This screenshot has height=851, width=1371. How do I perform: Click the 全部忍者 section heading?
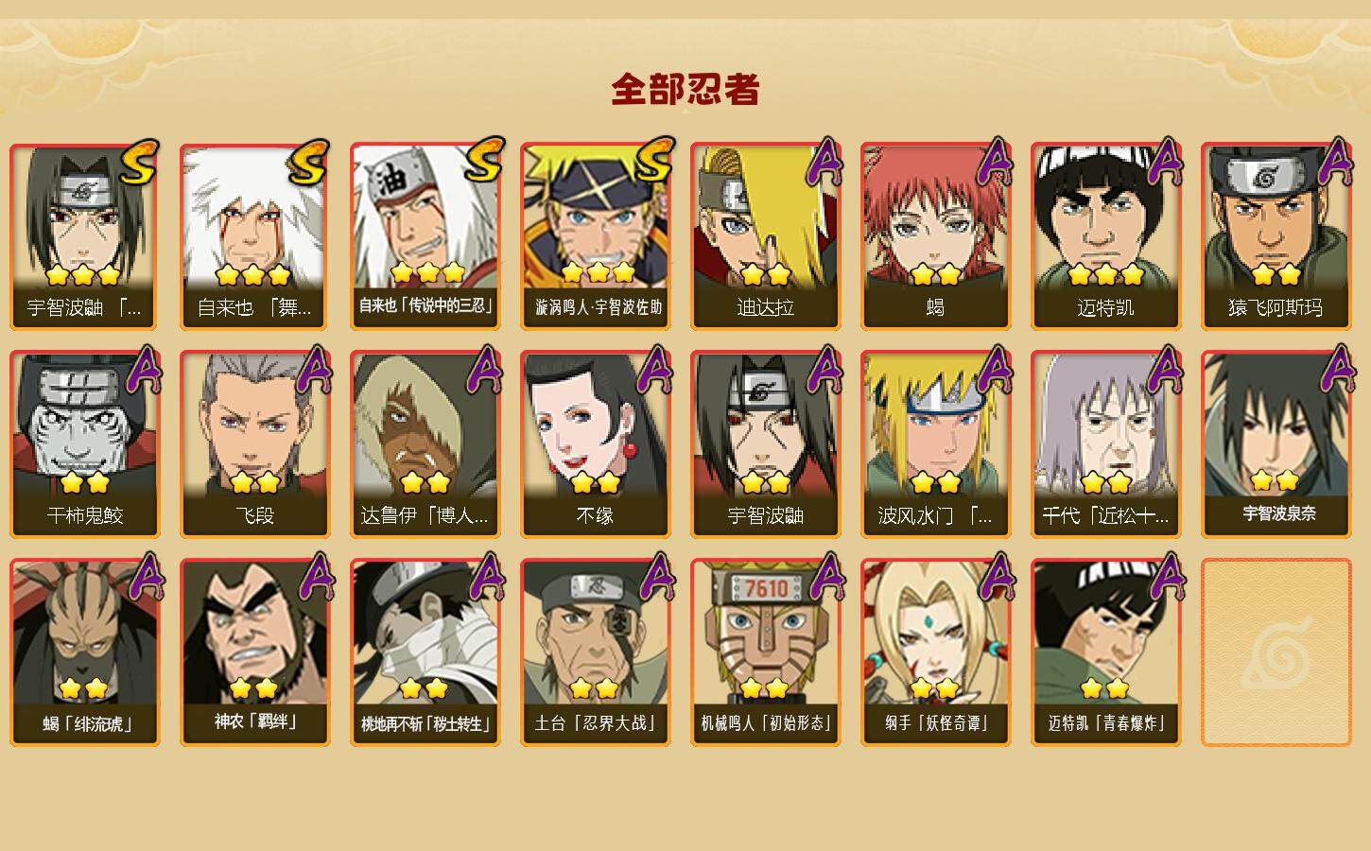tap(685, 90)
